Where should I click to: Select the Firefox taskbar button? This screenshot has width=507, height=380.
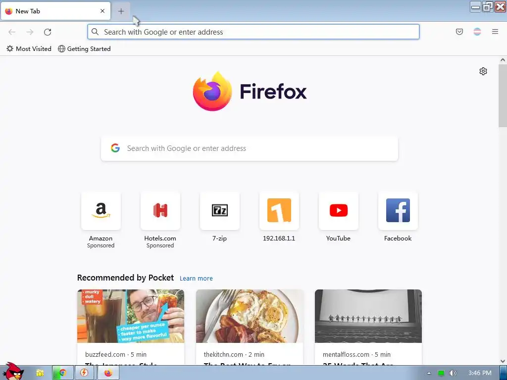[x=108, y=373]
